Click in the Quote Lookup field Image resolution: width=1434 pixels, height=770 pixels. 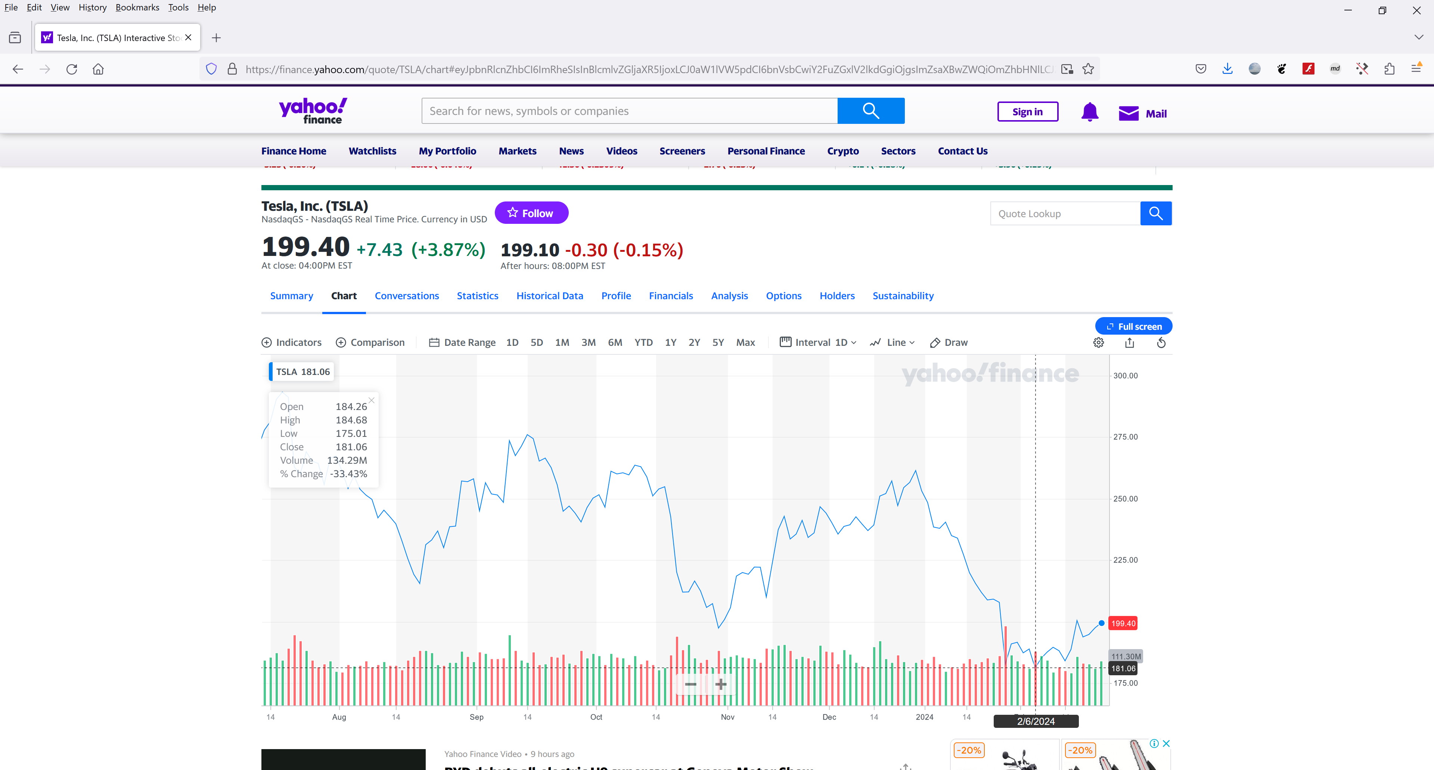point(1065,213)
